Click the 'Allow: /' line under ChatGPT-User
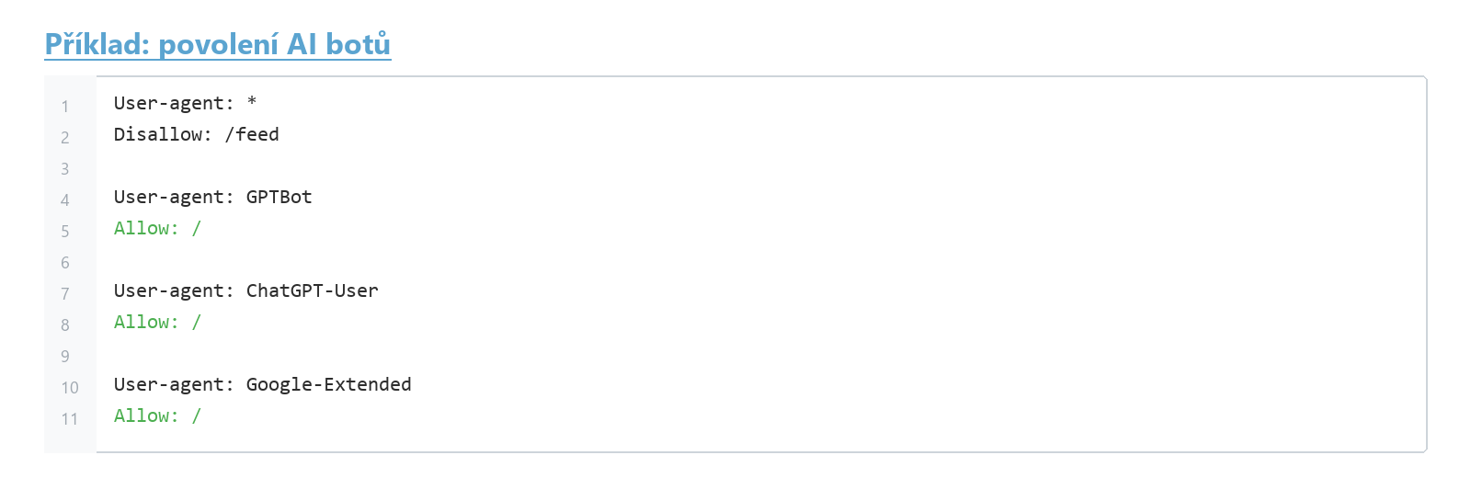1471x478 pixels. point(157,322)
